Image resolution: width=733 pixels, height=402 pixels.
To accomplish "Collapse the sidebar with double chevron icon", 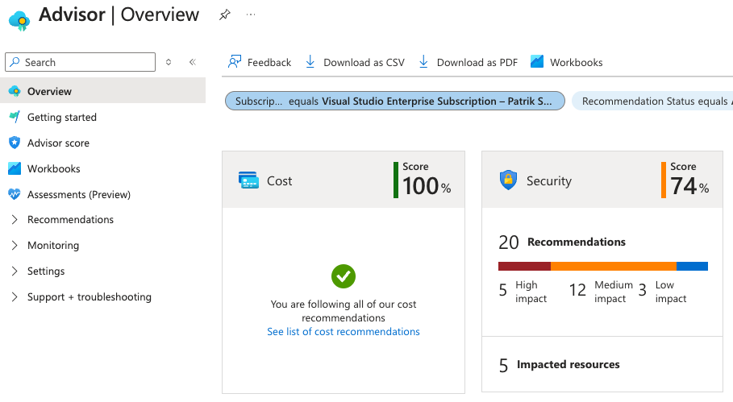I will pyautogui.click(x=192, y=62).
